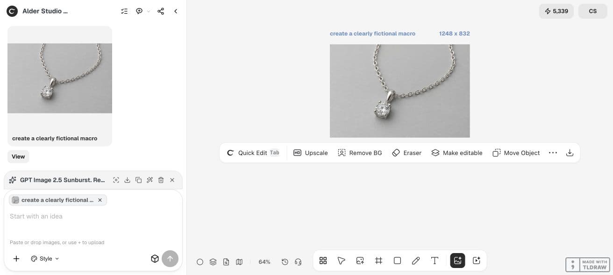
Task: Expand the chat options dropdown arrow
Action: (x=149, y=11)
